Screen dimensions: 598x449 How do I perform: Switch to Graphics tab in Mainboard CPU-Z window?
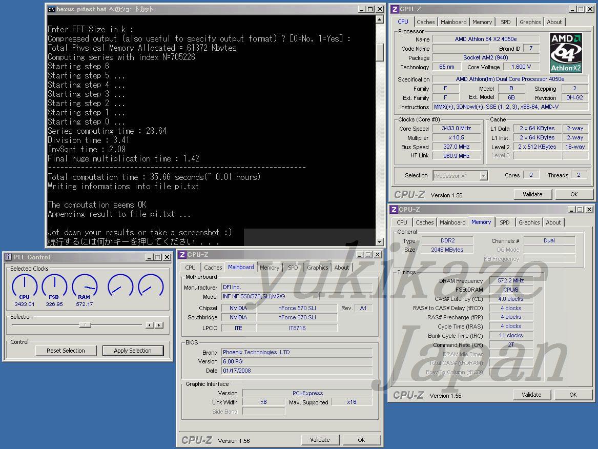pos(317,268)
